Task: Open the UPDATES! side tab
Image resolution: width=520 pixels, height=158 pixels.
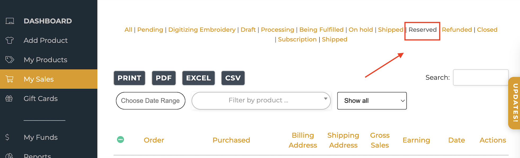Action: tap(515, 103)
